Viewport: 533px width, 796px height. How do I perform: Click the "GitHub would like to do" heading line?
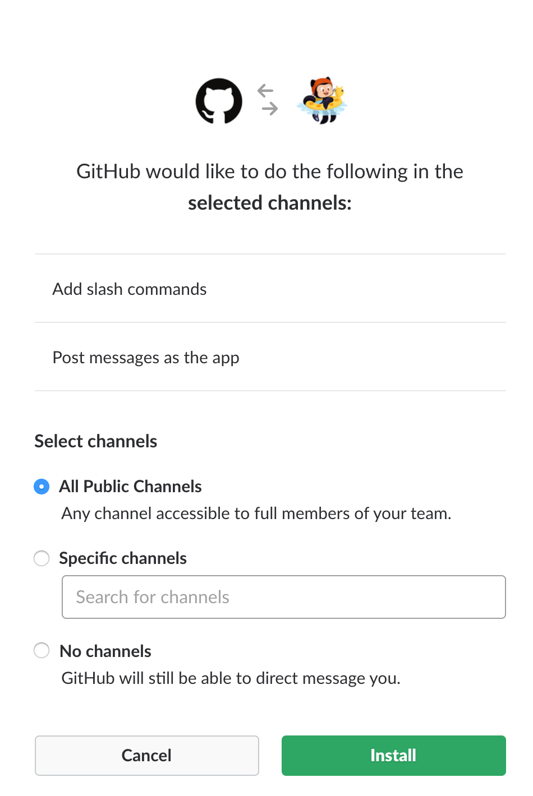(270, 172)
